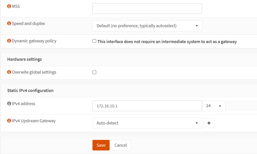Image resolution: width=257 pixels, height=154 pixels.
Task: Click the grey info icon beside IPv4 address
Action: 9,104
